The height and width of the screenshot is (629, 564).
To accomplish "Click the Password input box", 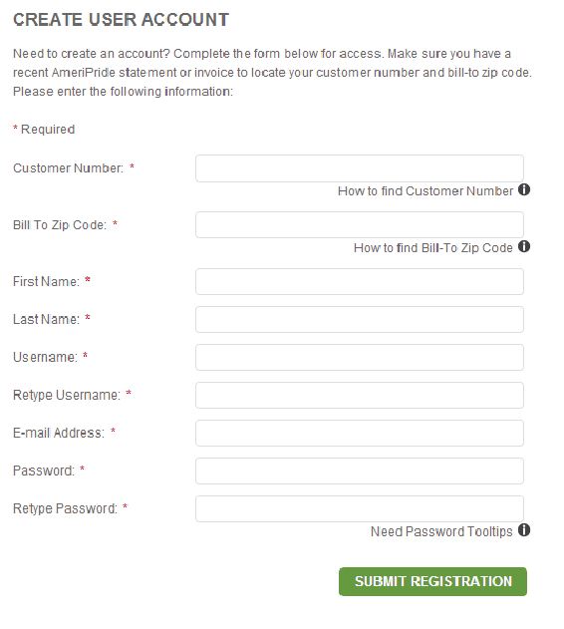I will click(360, 471).
